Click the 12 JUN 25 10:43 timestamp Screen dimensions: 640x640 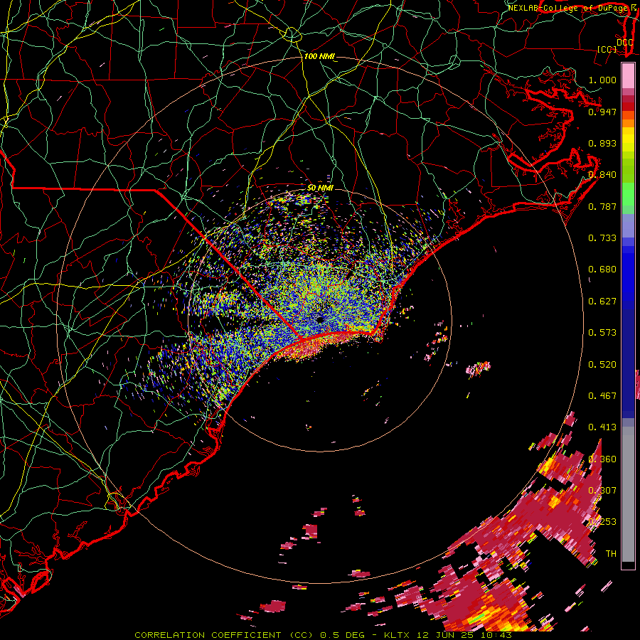(x=464, y=635)
